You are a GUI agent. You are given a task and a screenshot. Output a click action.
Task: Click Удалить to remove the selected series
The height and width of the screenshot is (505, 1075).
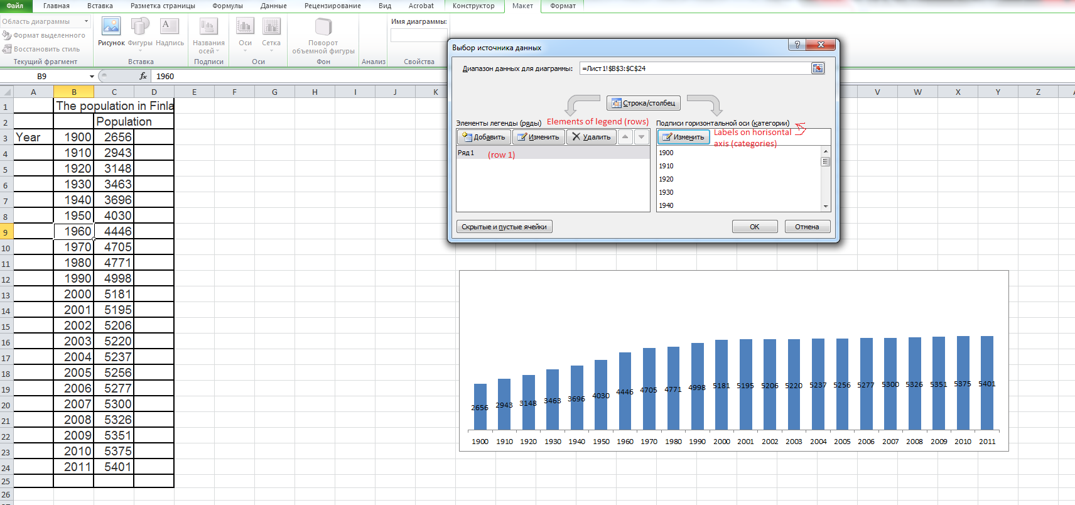pos(591,137)
